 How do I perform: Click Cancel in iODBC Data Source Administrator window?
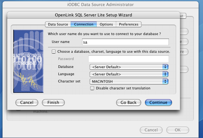tap(151, 130)
